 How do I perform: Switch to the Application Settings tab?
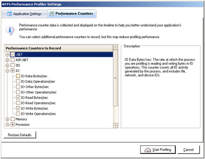(x=25, y=14)
